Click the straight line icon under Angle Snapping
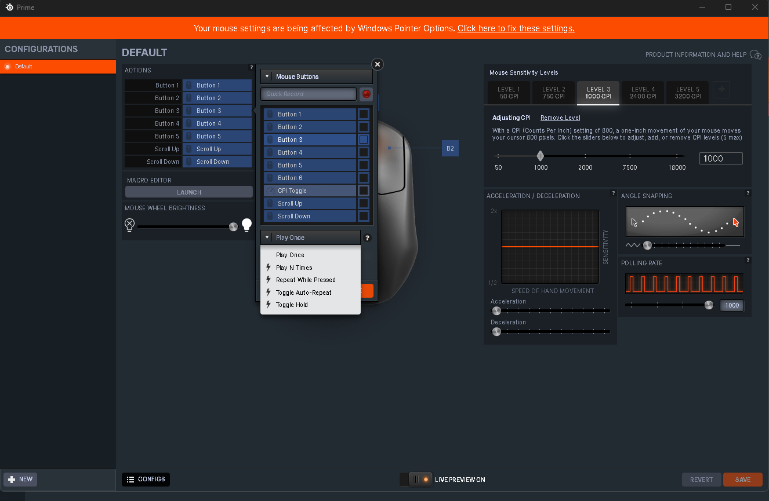Image resolution: width=769 pixels, height=501 pixels. pyautogui.click(x=734, y=246)
